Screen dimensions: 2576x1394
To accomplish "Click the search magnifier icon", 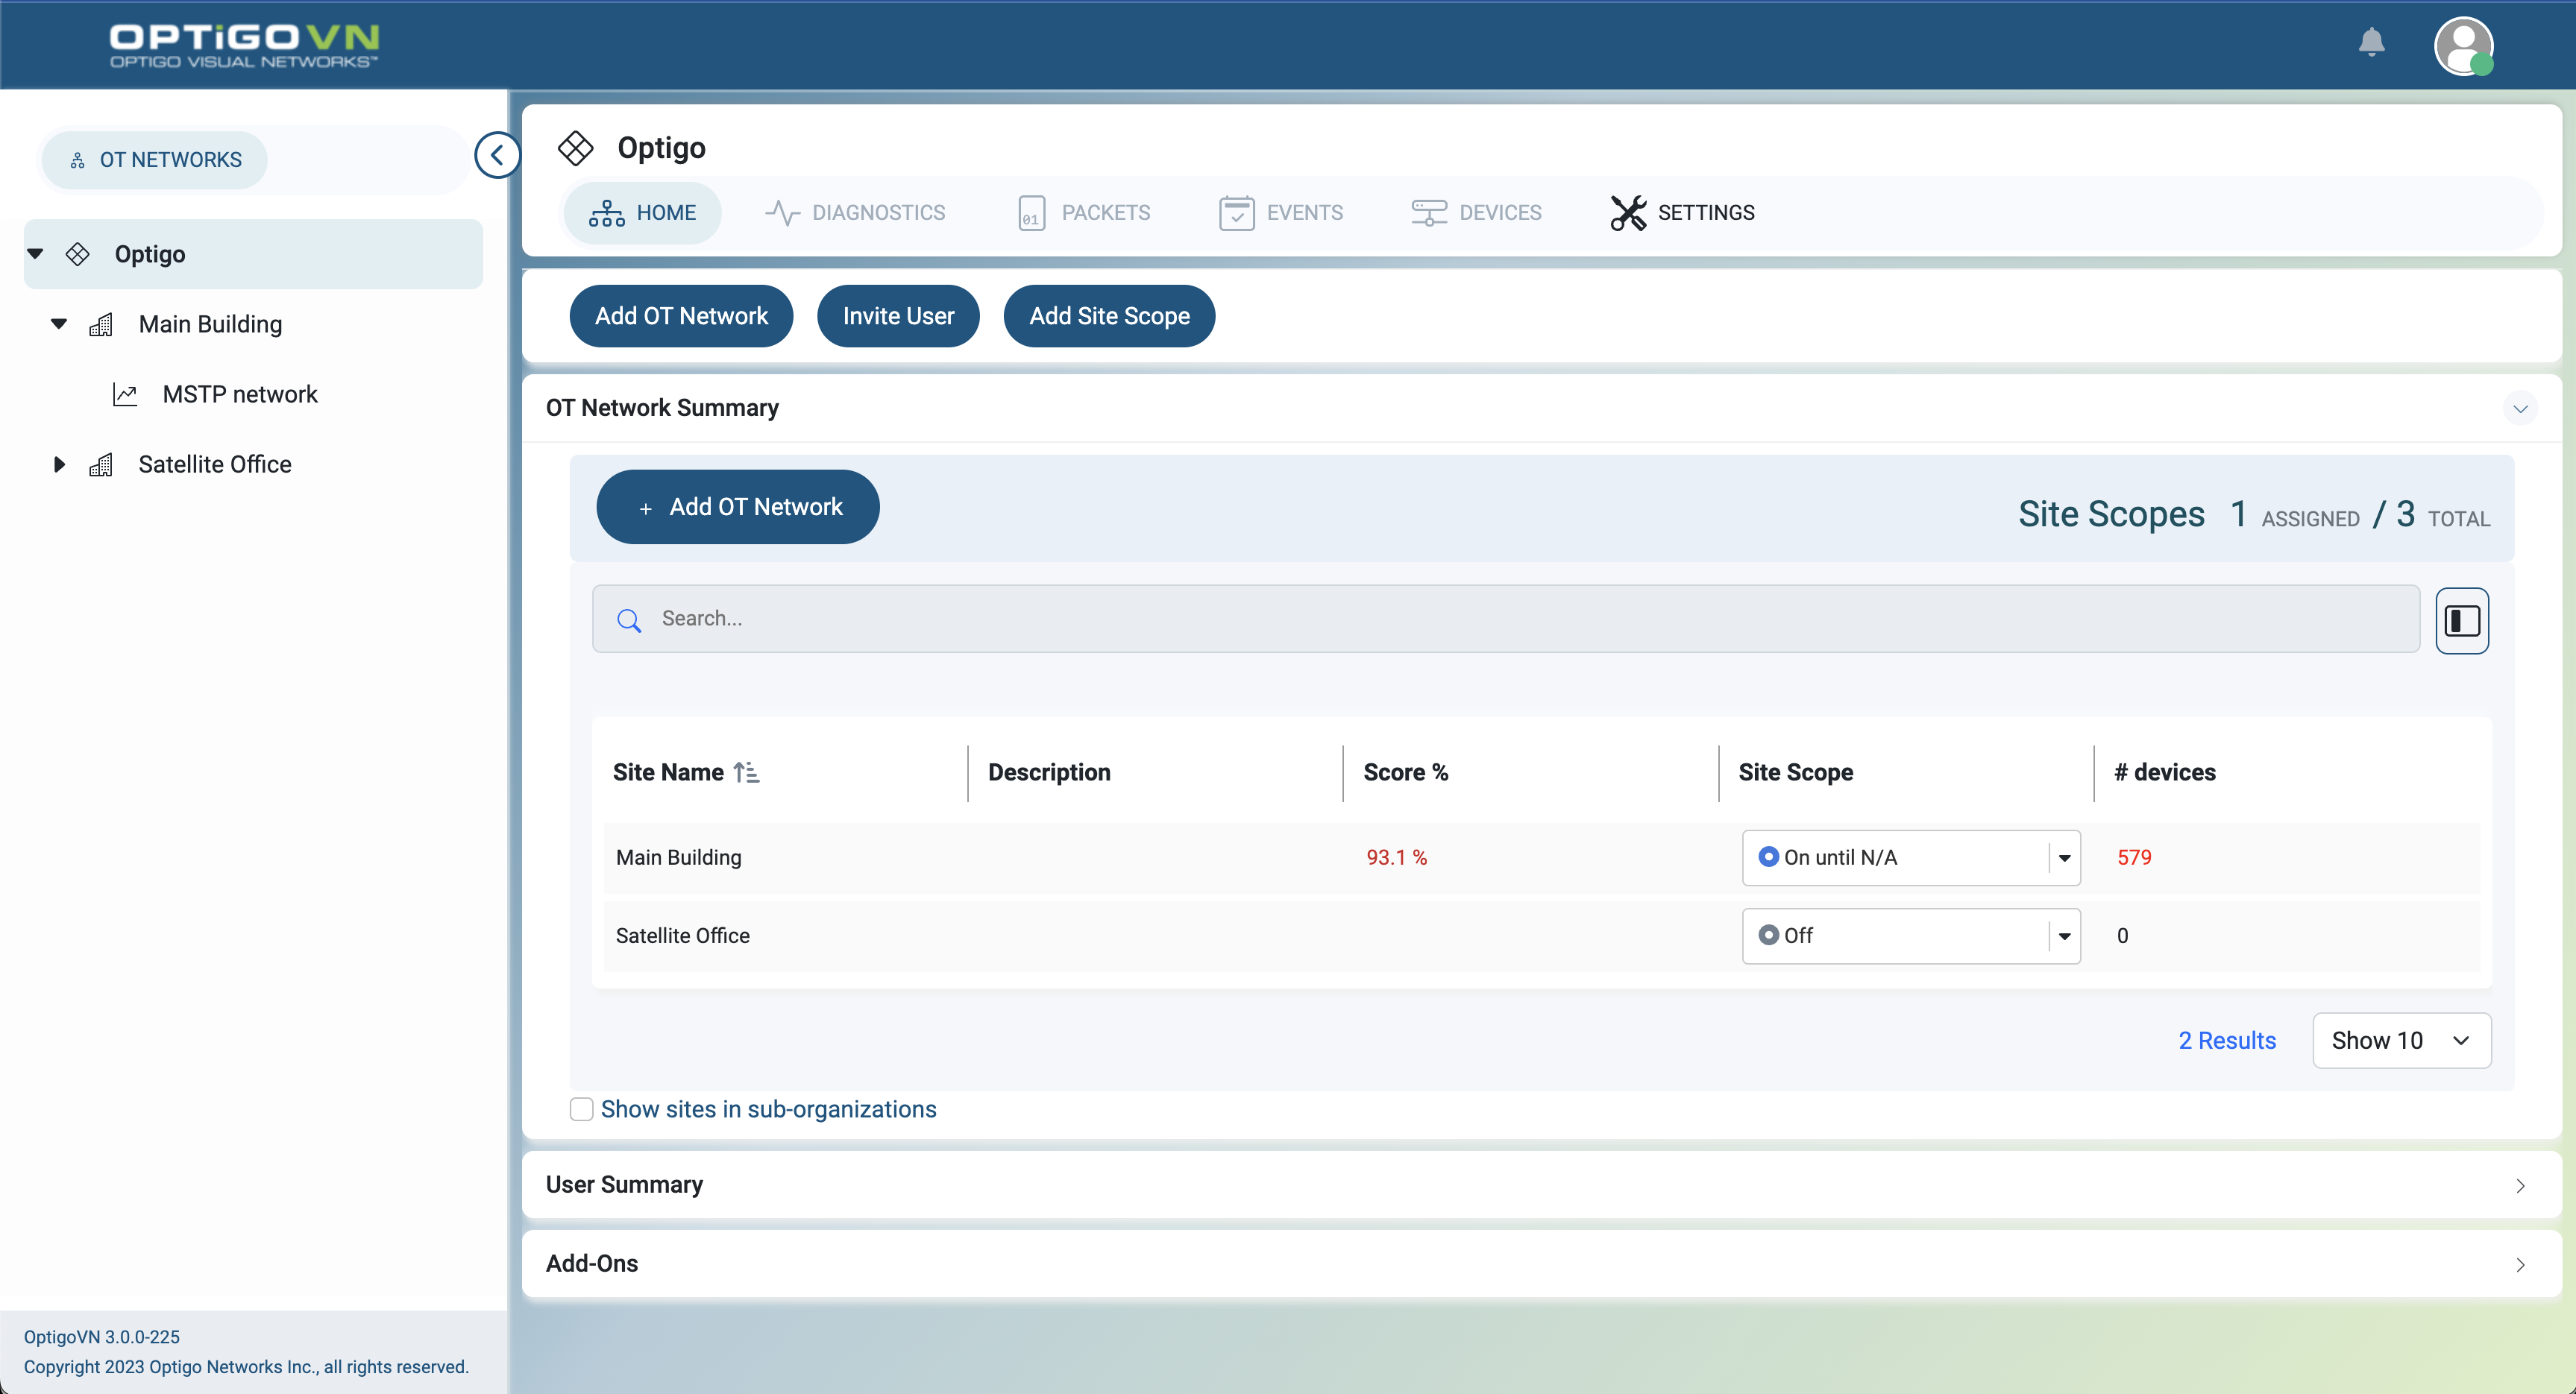I will click(629, 619).
